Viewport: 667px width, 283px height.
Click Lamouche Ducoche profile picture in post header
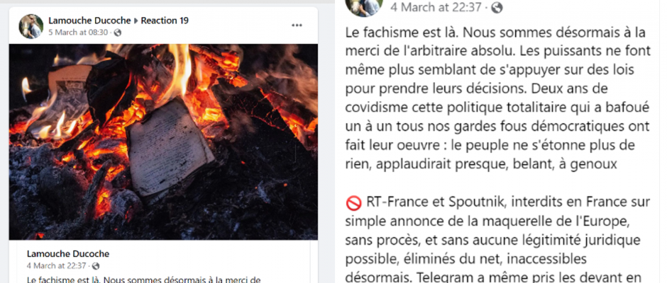tap(31, 26)
